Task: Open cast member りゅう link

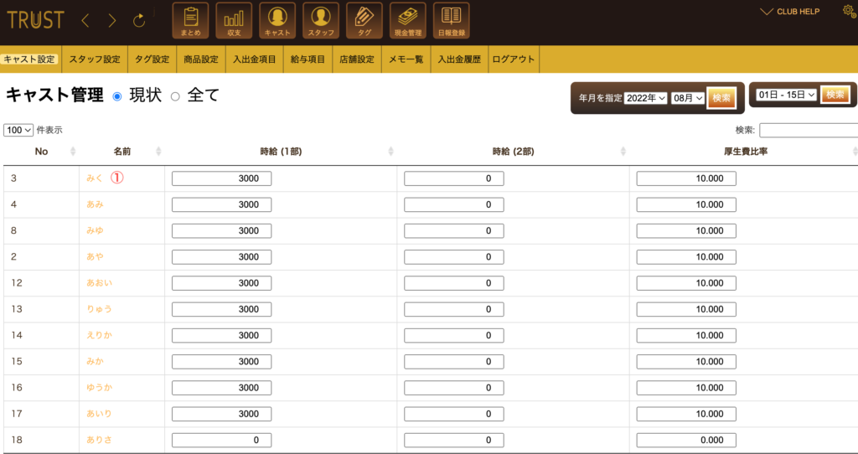Action: (99, 309)
